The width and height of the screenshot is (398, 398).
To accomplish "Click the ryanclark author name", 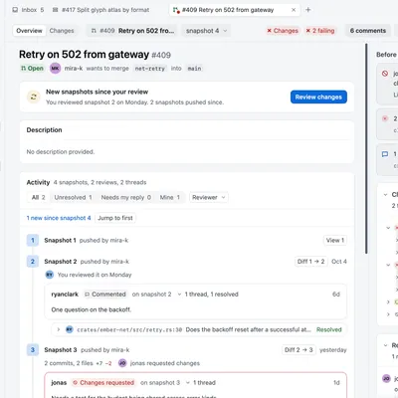I will click(x=65, y=295).
